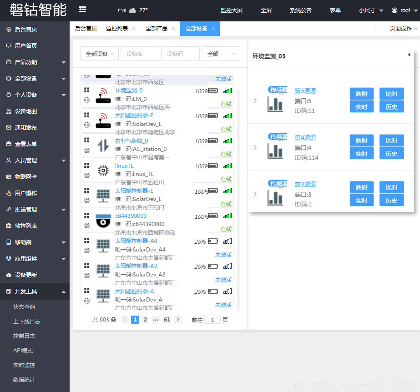Image resolution: width=420 pixels, height=392 pixels.
Task: Collapse 开发工具 sidebar menu
Action: [x=35, y=291]
